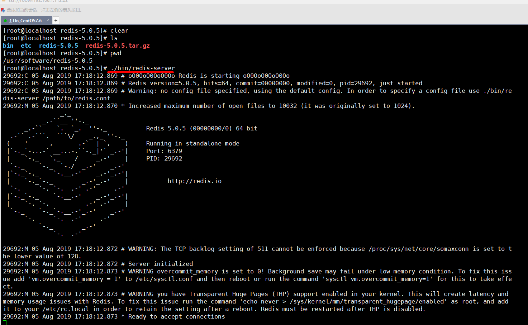The image size is (528, 325).
Task: Click the ssh address bar icon
Action: coord(4,1)
